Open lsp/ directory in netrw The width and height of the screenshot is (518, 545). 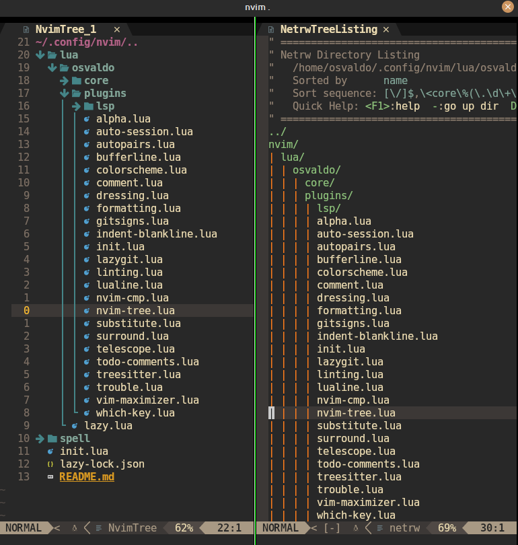(x=329, y=209)
